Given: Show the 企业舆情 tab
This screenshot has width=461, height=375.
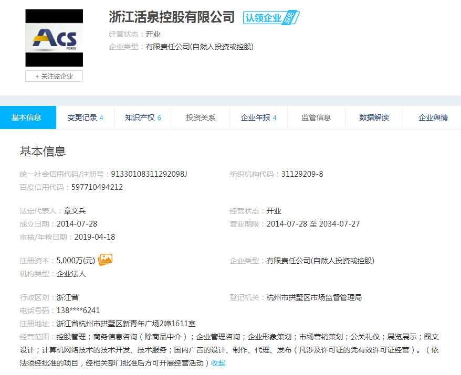Looking at the screenshot, I should 433,117.
